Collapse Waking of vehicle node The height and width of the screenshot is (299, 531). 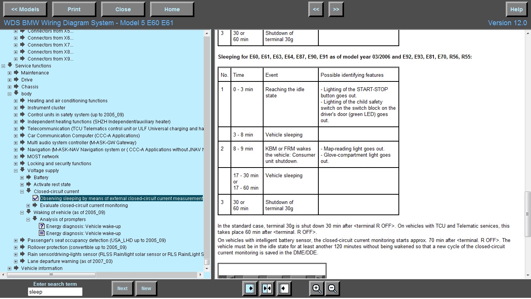pos(22,213)
